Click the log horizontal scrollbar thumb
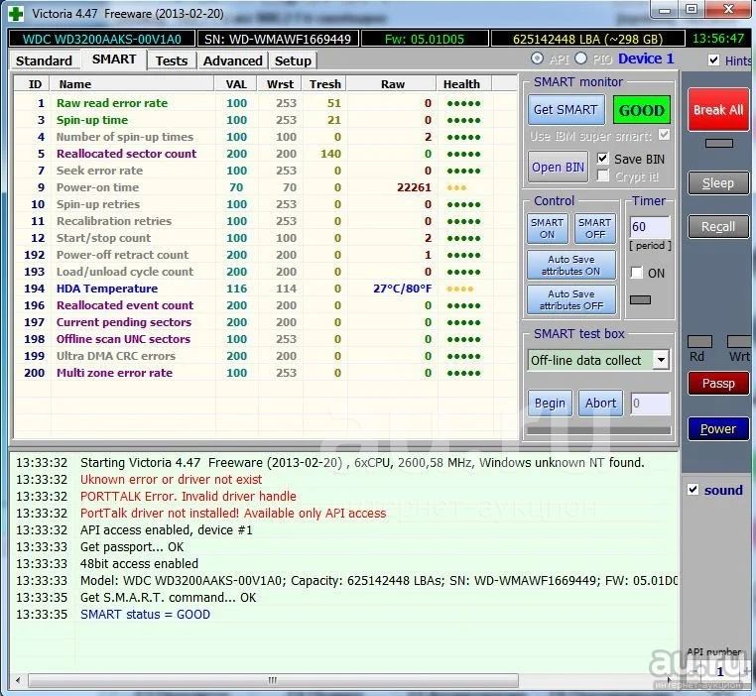Viewport: 756px width, 696px height. (273, 680)
